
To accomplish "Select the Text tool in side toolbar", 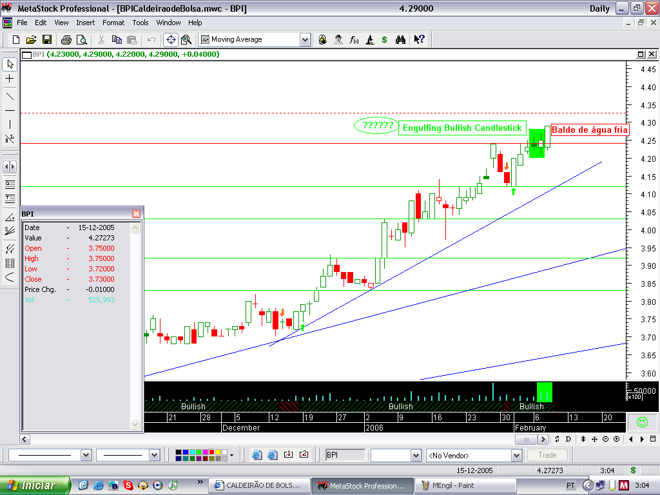I will click(10, 199).
